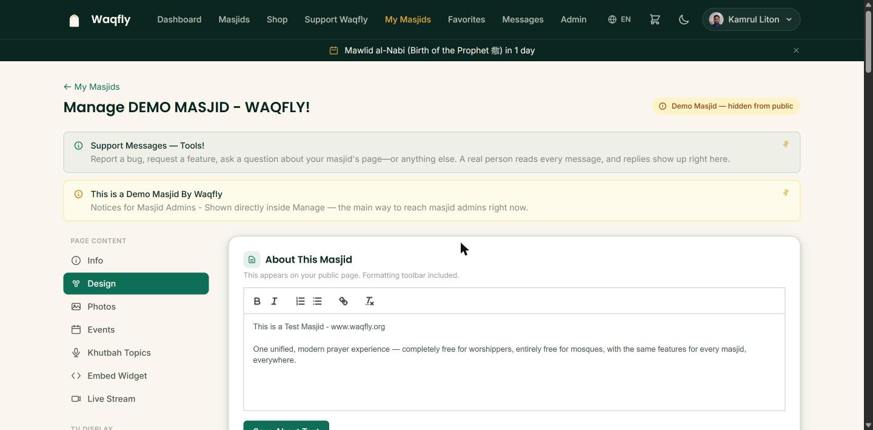Open the Info section in sidebar
The width and height of the screenshot is (873, 430).
pyautogui.click(x=136, y=260)
